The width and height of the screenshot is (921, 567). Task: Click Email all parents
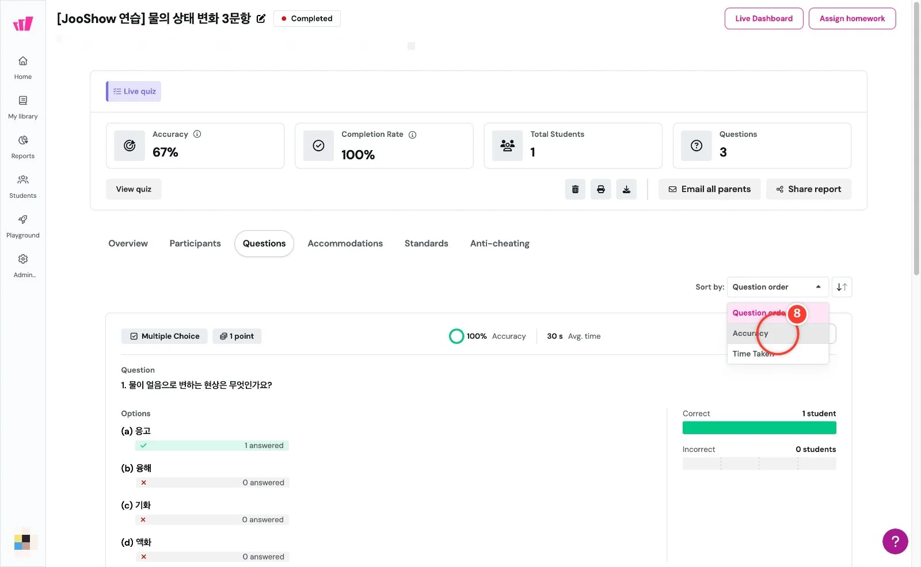point(709,189)
